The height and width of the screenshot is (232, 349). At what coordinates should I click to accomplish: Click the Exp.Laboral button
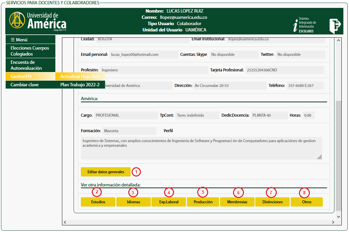pos(169,202)
